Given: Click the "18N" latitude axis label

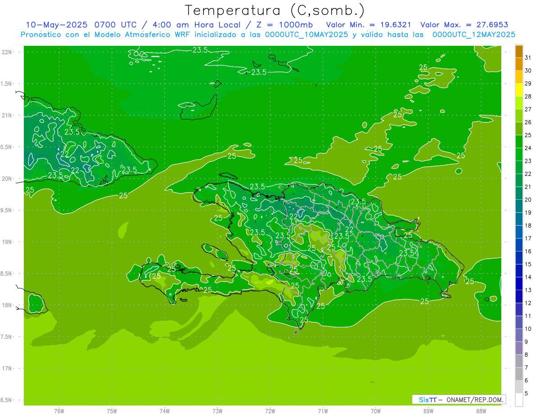Looking at the screenshot, I should (7, 305).
